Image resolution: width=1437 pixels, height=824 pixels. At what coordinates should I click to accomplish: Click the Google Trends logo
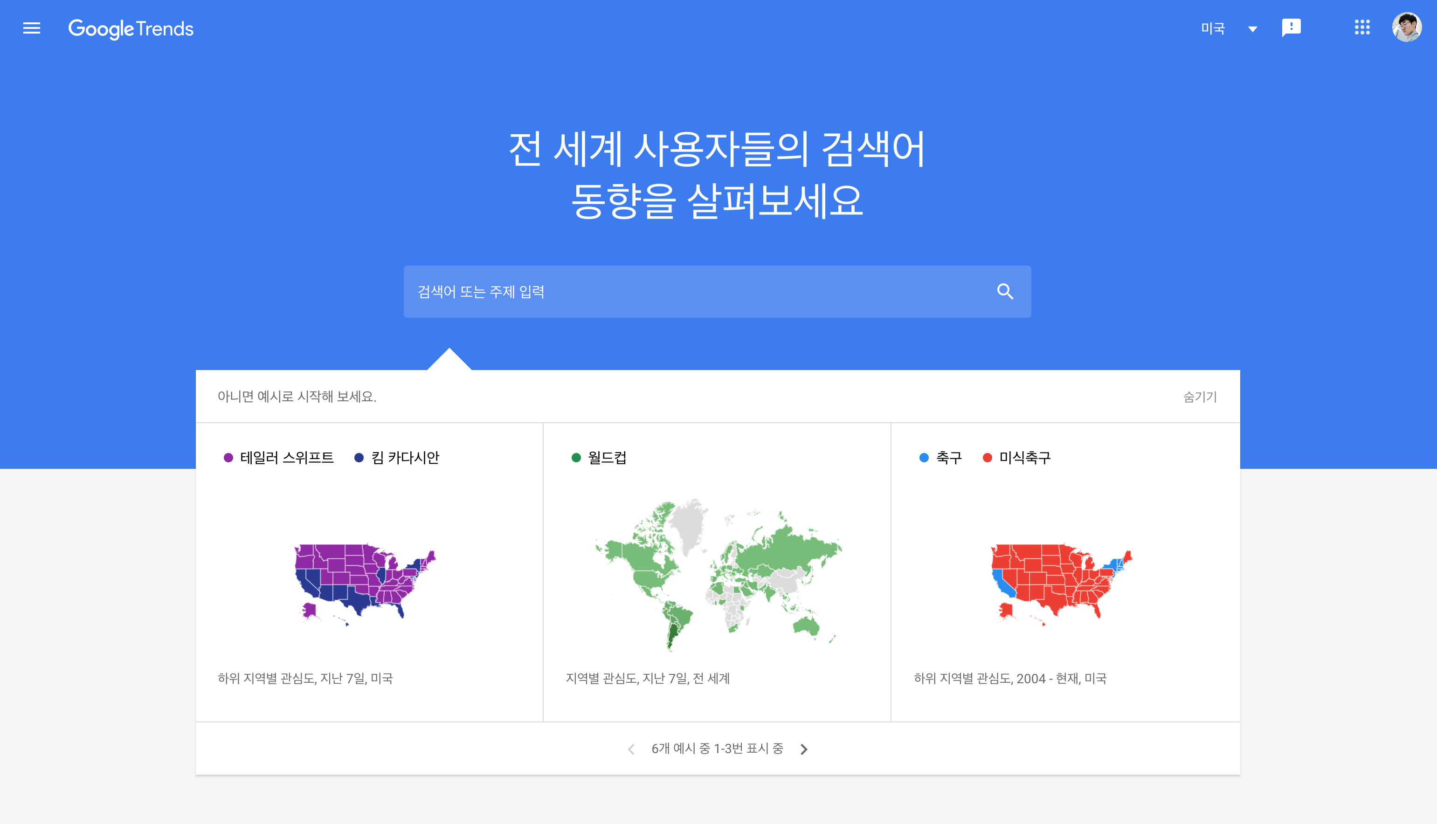click(x=131, y=28)
